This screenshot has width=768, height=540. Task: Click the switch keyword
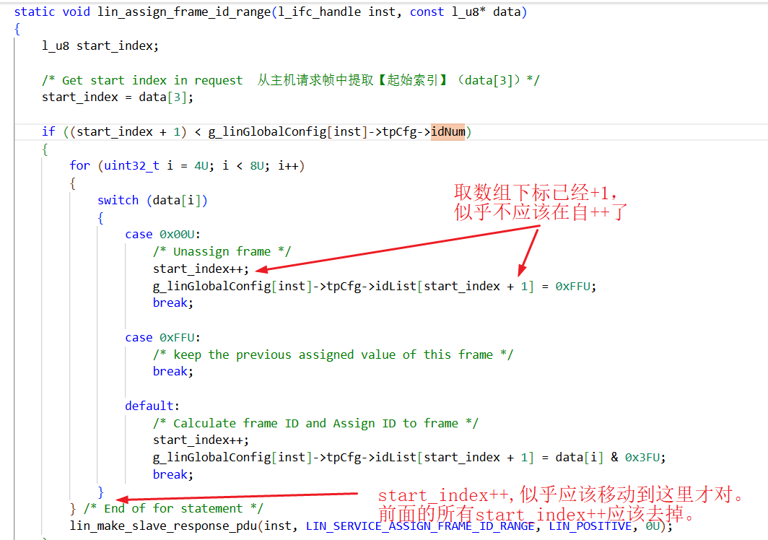[118, 200]
